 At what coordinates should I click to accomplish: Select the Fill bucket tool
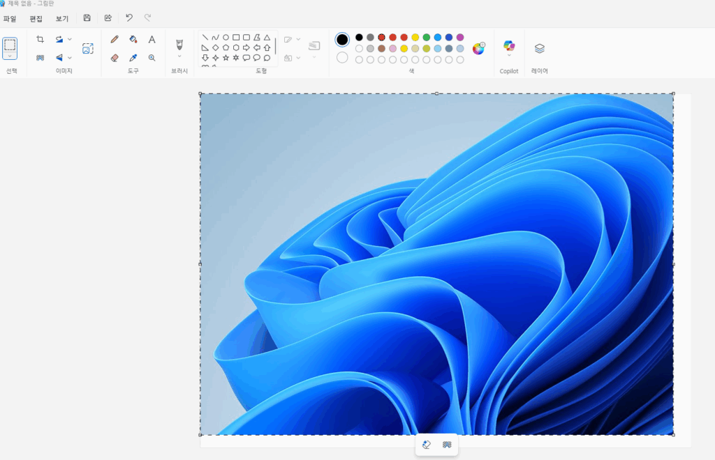point(133,40)
